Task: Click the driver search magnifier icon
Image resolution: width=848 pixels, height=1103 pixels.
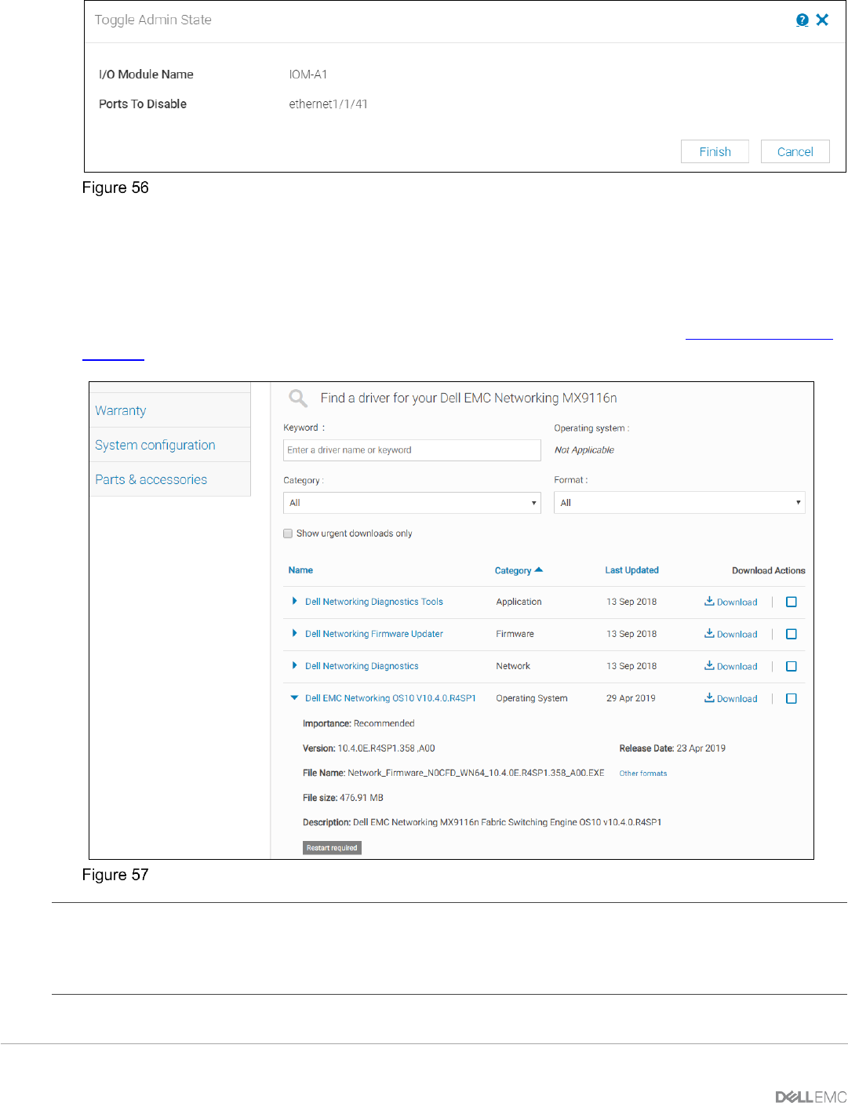Action: 298,399
